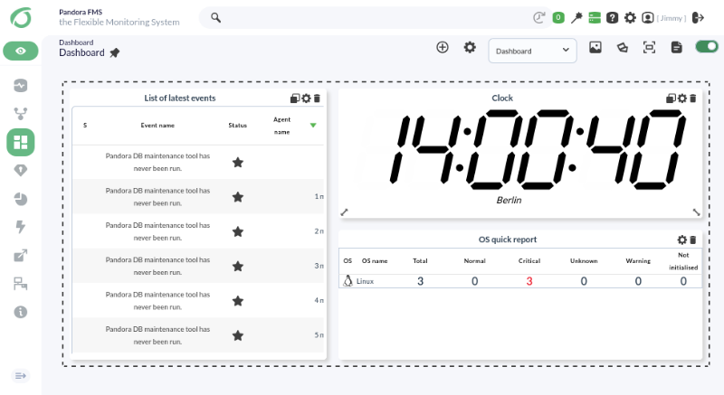Configure the Clock widget gear
Viewport: 724px width, 395px height.
682,99
